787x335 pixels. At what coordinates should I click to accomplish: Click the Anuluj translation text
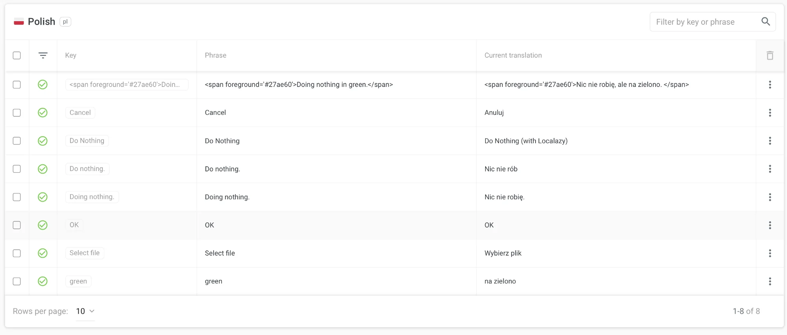click(494, 113)
